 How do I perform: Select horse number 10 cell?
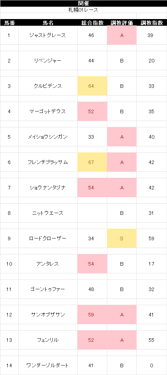click(9, 264)
